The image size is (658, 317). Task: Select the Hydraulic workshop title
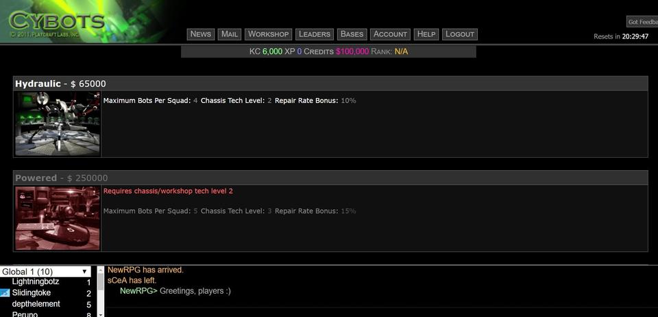[x=38, y=84]
